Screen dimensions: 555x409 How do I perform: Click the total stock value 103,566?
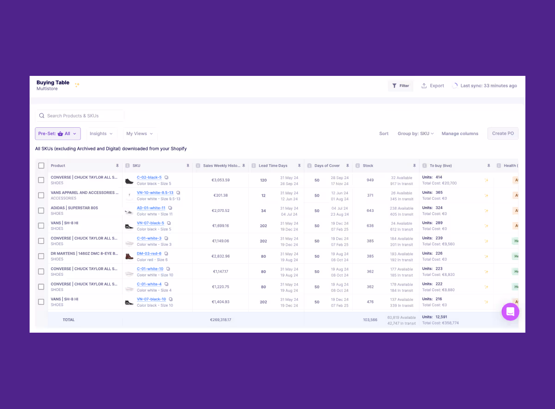click(x=370, y=320)
